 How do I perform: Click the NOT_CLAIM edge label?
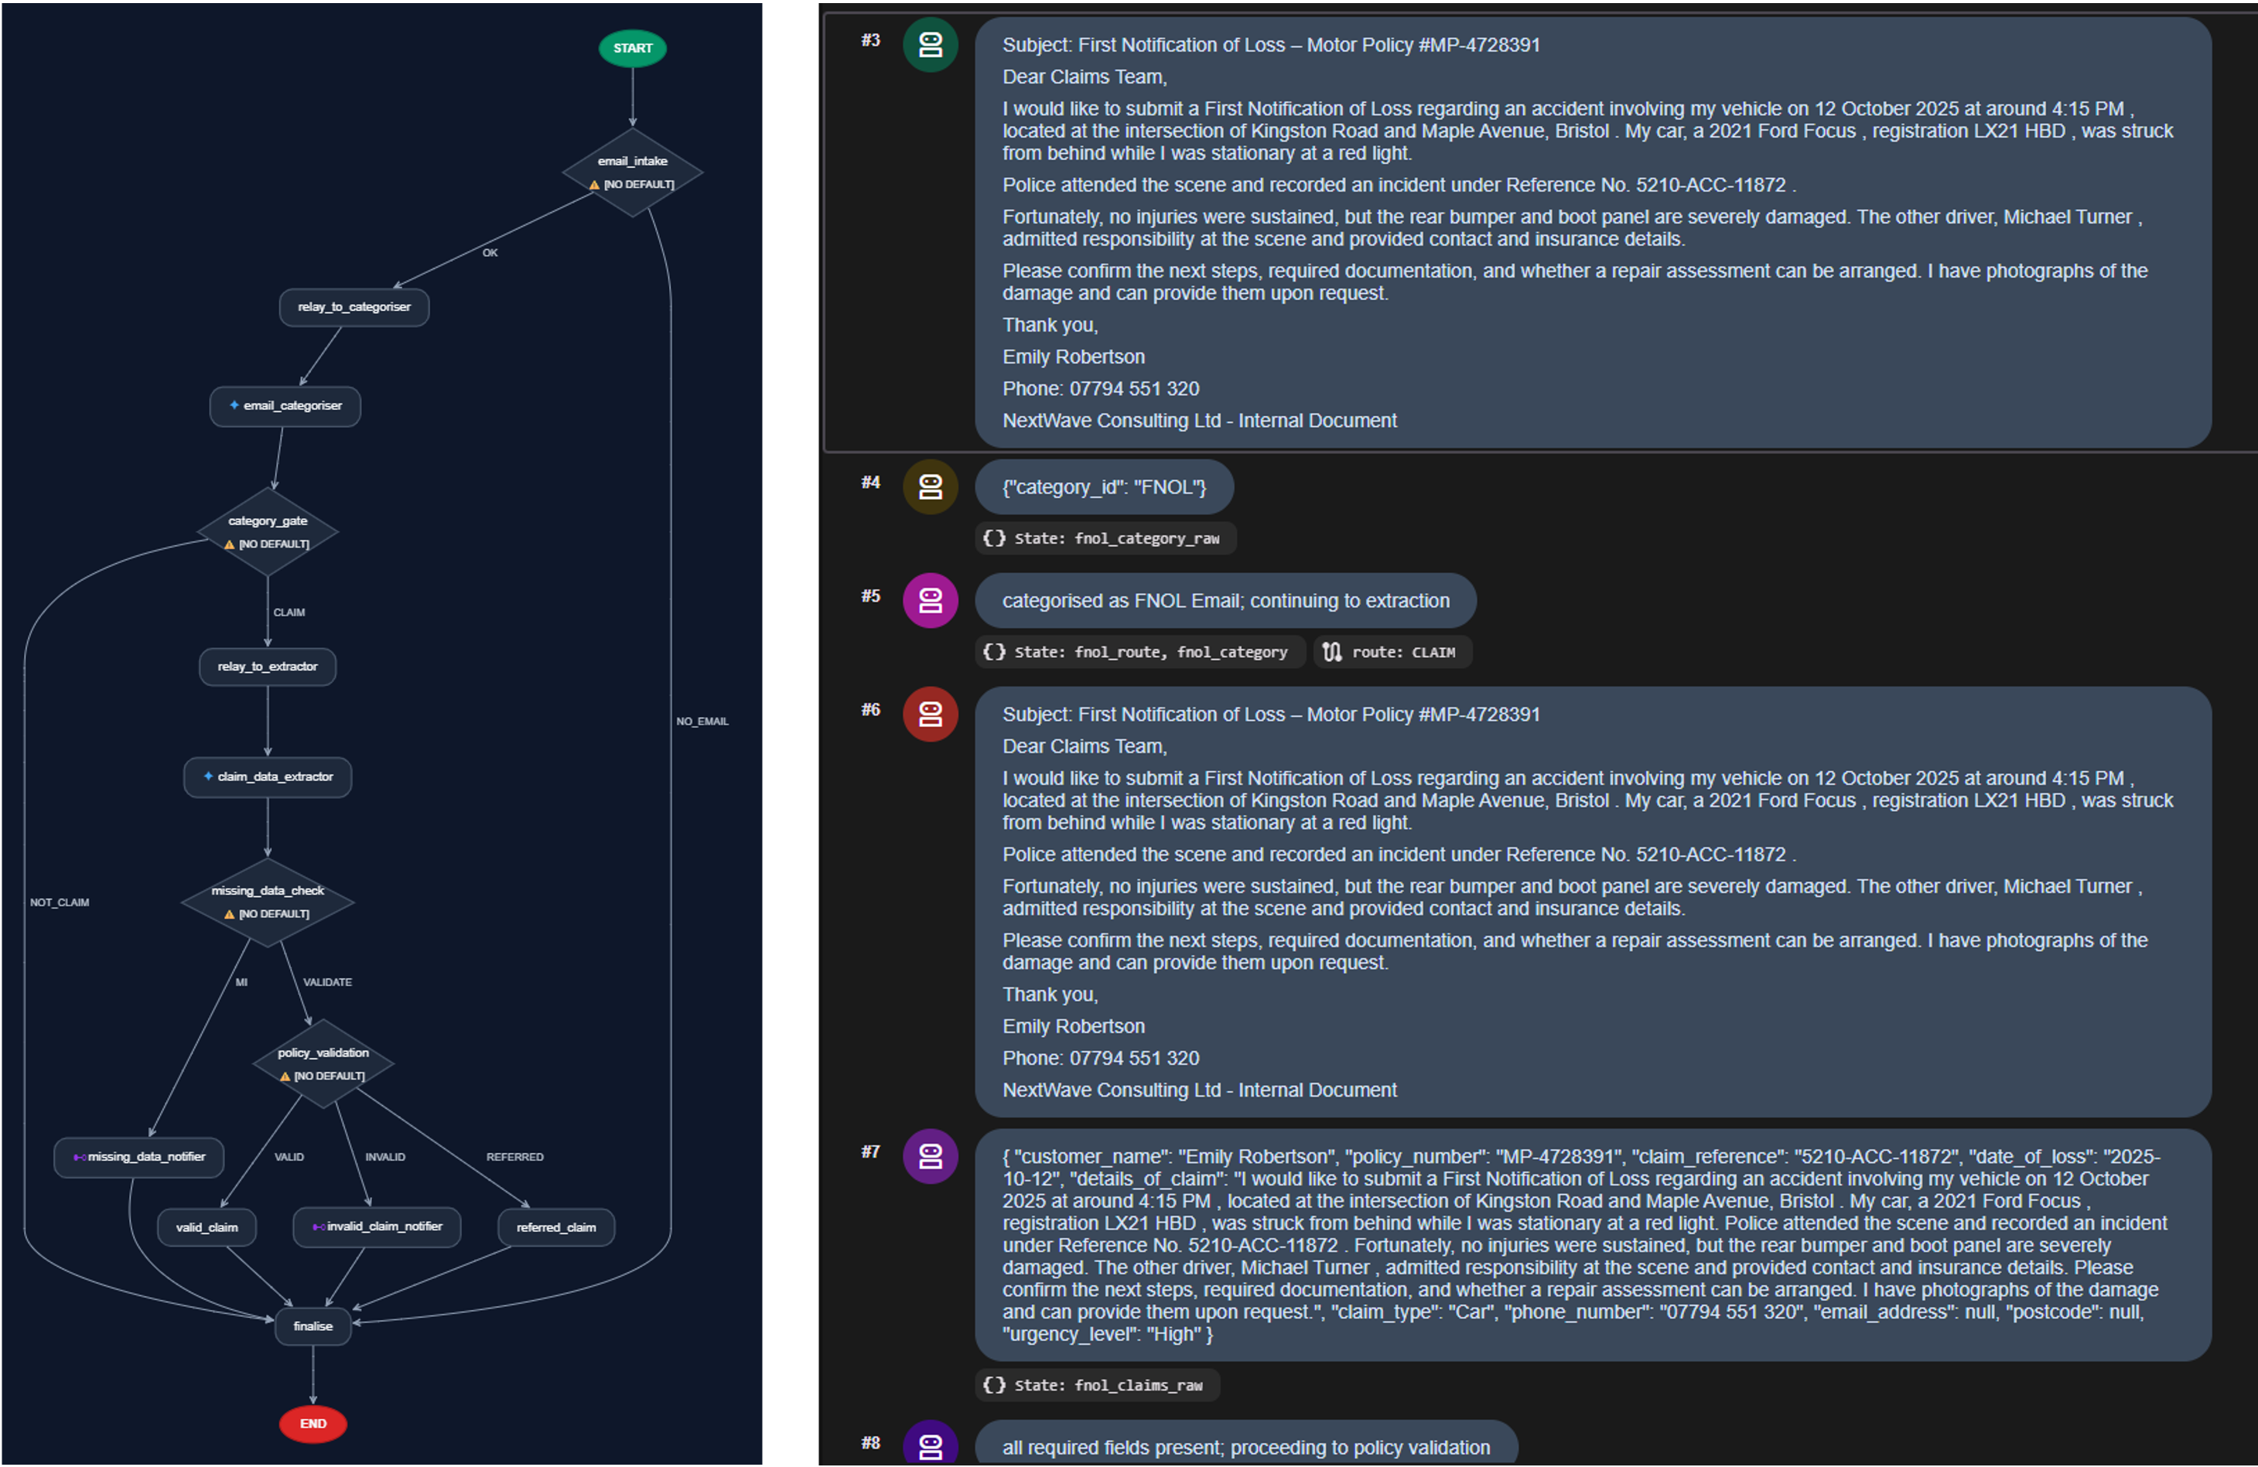[60, 902]
